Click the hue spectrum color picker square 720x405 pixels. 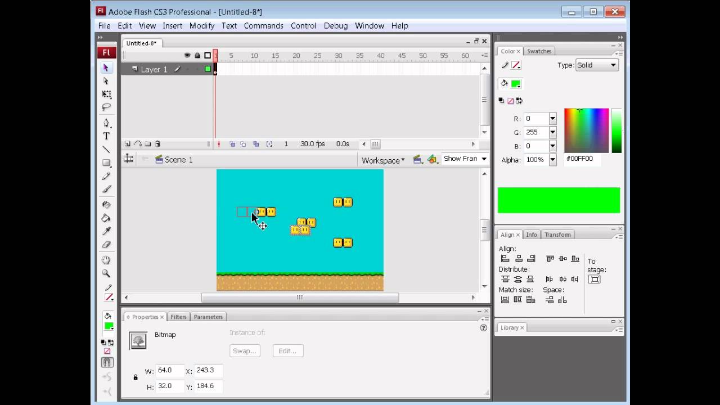tap(587, 130)
